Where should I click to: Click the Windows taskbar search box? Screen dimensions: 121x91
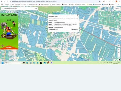13,63
